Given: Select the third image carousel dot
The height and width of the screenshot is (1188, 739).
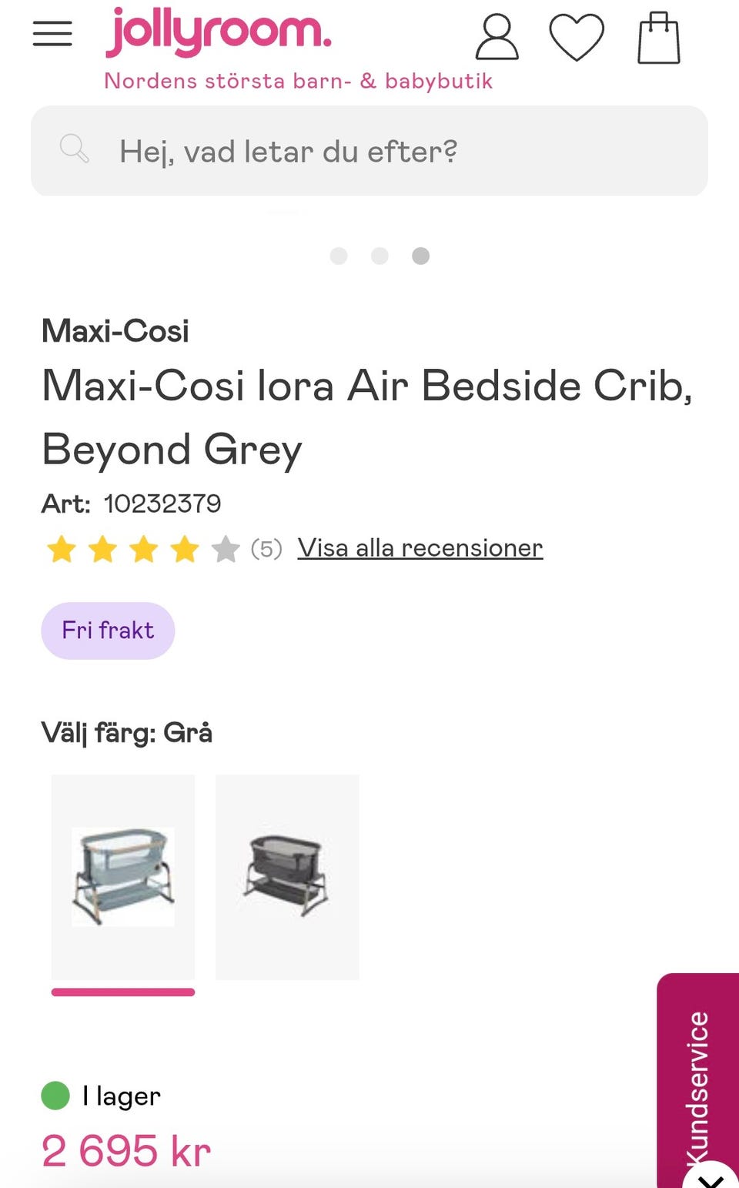Looking at the screenshot, I should coord(420,256).
